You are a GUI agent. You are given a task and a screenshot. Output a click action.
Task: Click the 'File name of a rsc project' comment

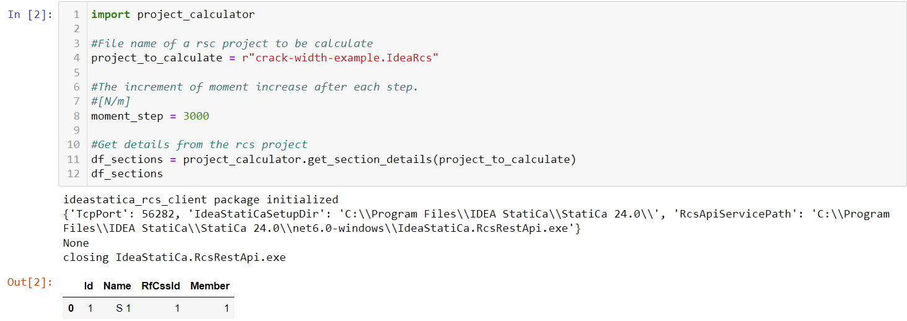click(x=232, y=43)
